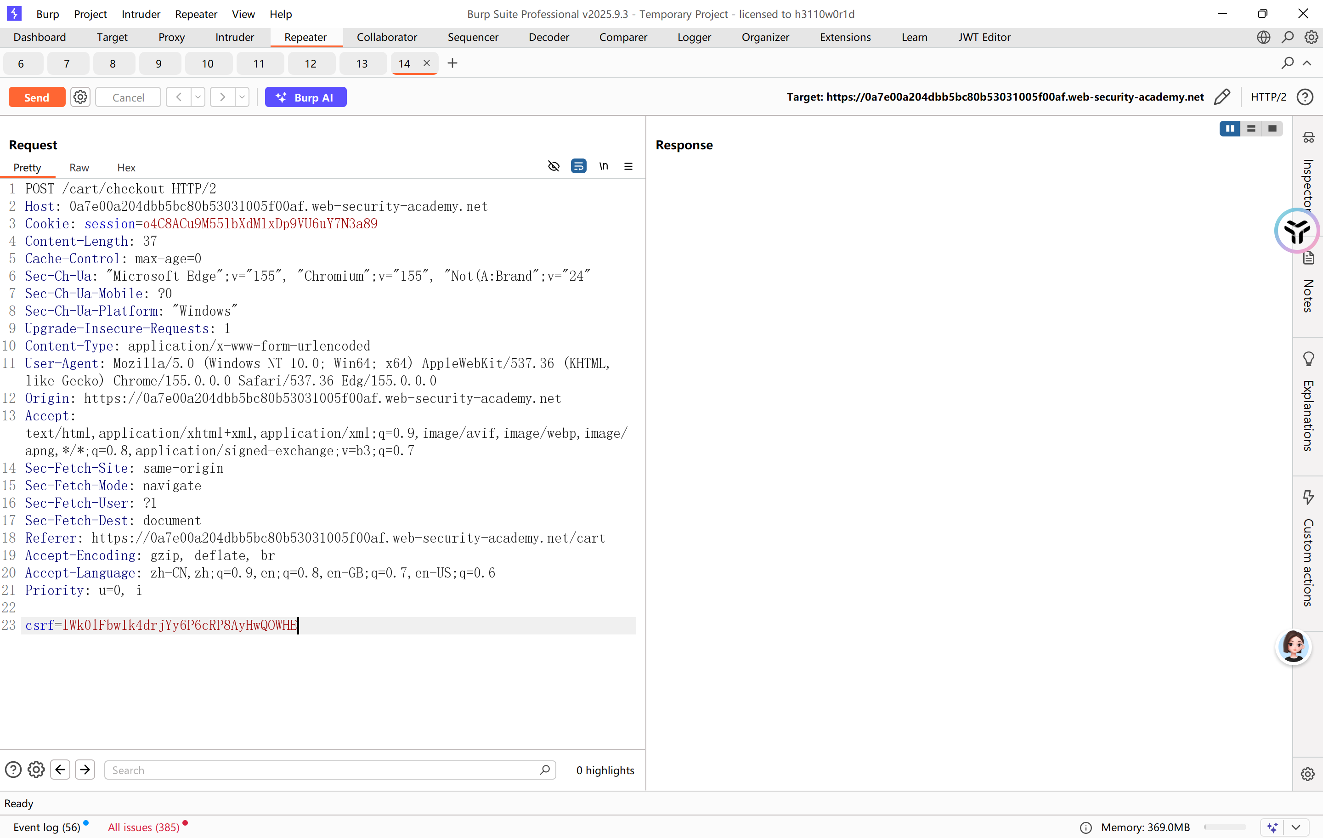Click the memory usage bar in the status bar

tap(1224, 827)
